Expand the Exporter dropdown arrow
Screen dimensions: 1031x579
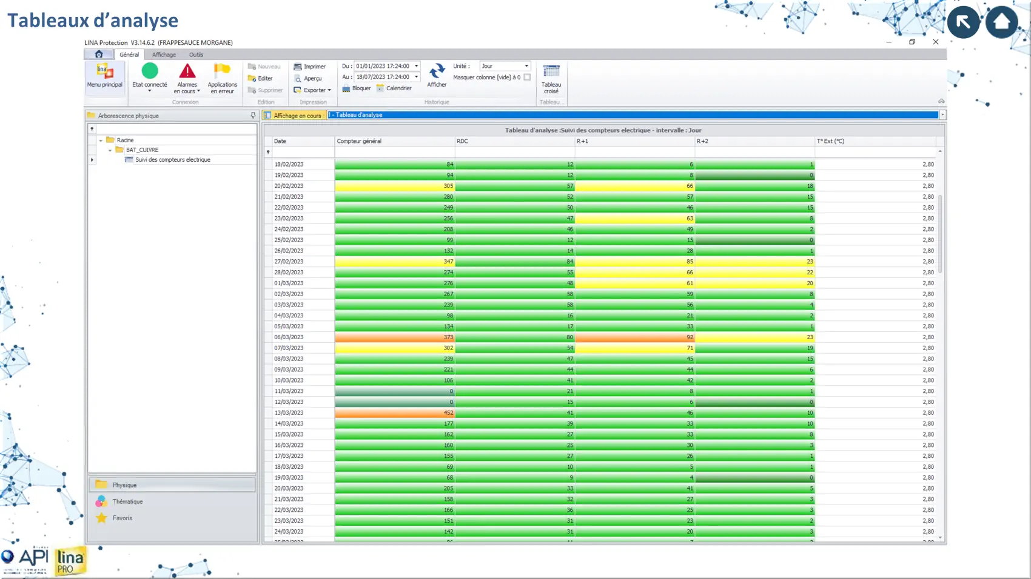click(x=329, y=90)
